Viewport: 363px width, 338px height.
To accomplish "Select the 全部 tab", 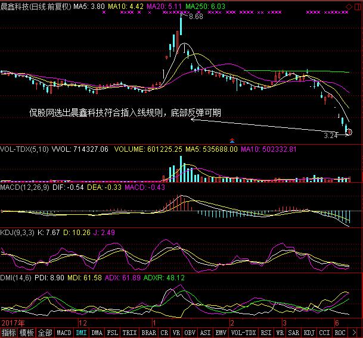I will [x=45, y=333].
